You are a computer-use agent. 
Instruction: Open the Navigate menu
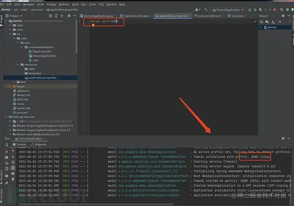click(x=29, y=4)
